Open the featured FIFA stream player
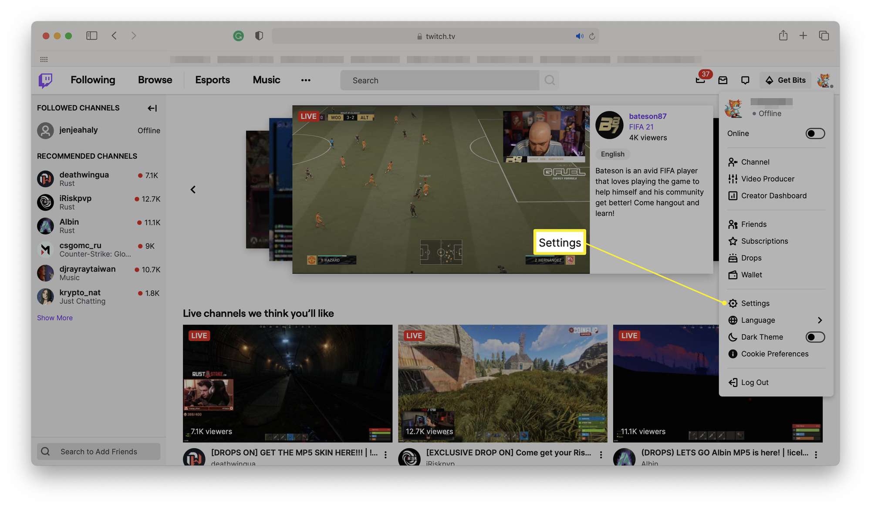The image size is (871, 507). (x=441, y=189)
